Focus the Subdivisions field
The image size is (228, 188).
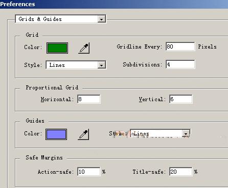coord(180,64)
